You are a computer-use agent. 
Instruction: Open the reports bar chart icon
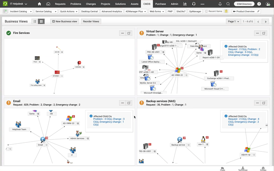pos(185,4)
